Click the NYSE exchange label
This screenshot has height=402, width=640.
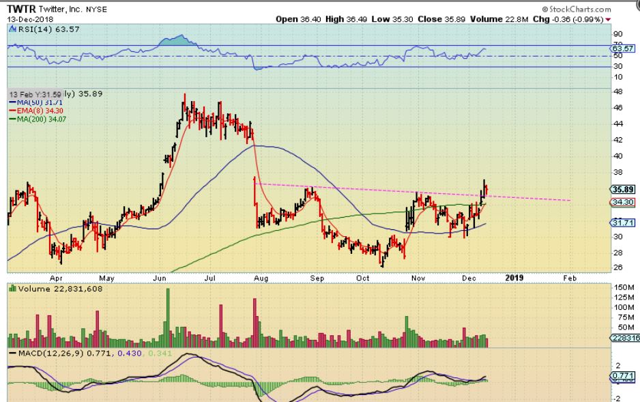[x=96, y=10]
